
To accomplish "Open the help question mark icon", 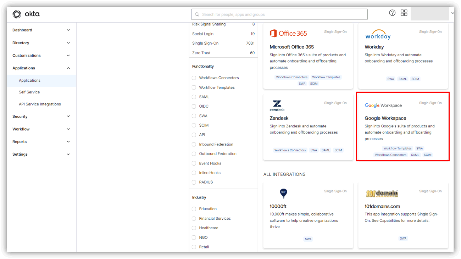I will 392,13.
